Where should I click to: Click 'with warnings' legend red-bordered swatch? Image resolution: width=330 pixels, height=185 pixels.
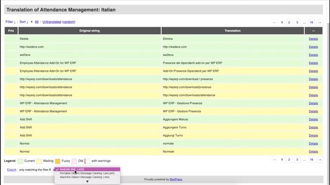(x=87, y=161)
